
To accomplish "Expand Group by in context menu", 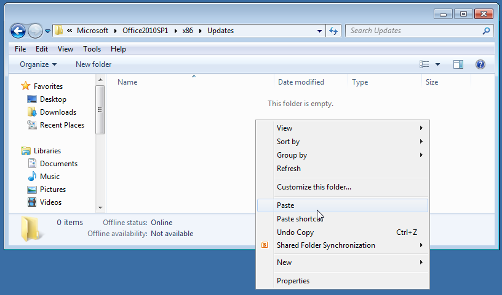I will [343, 155].
